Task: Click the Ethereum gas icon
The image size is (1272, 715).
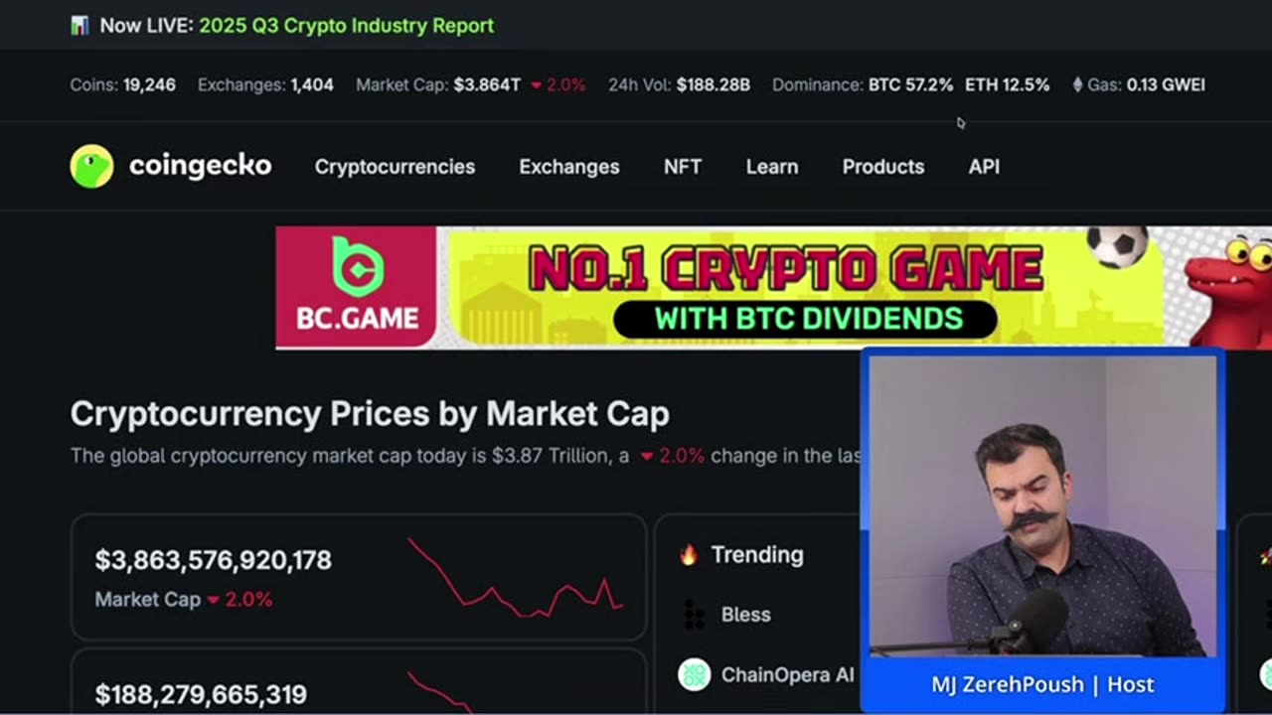Action: tap(1077, 85)
